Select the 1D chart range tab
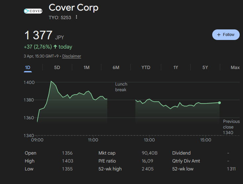This screenshot has width=243, height=184. 28,68
